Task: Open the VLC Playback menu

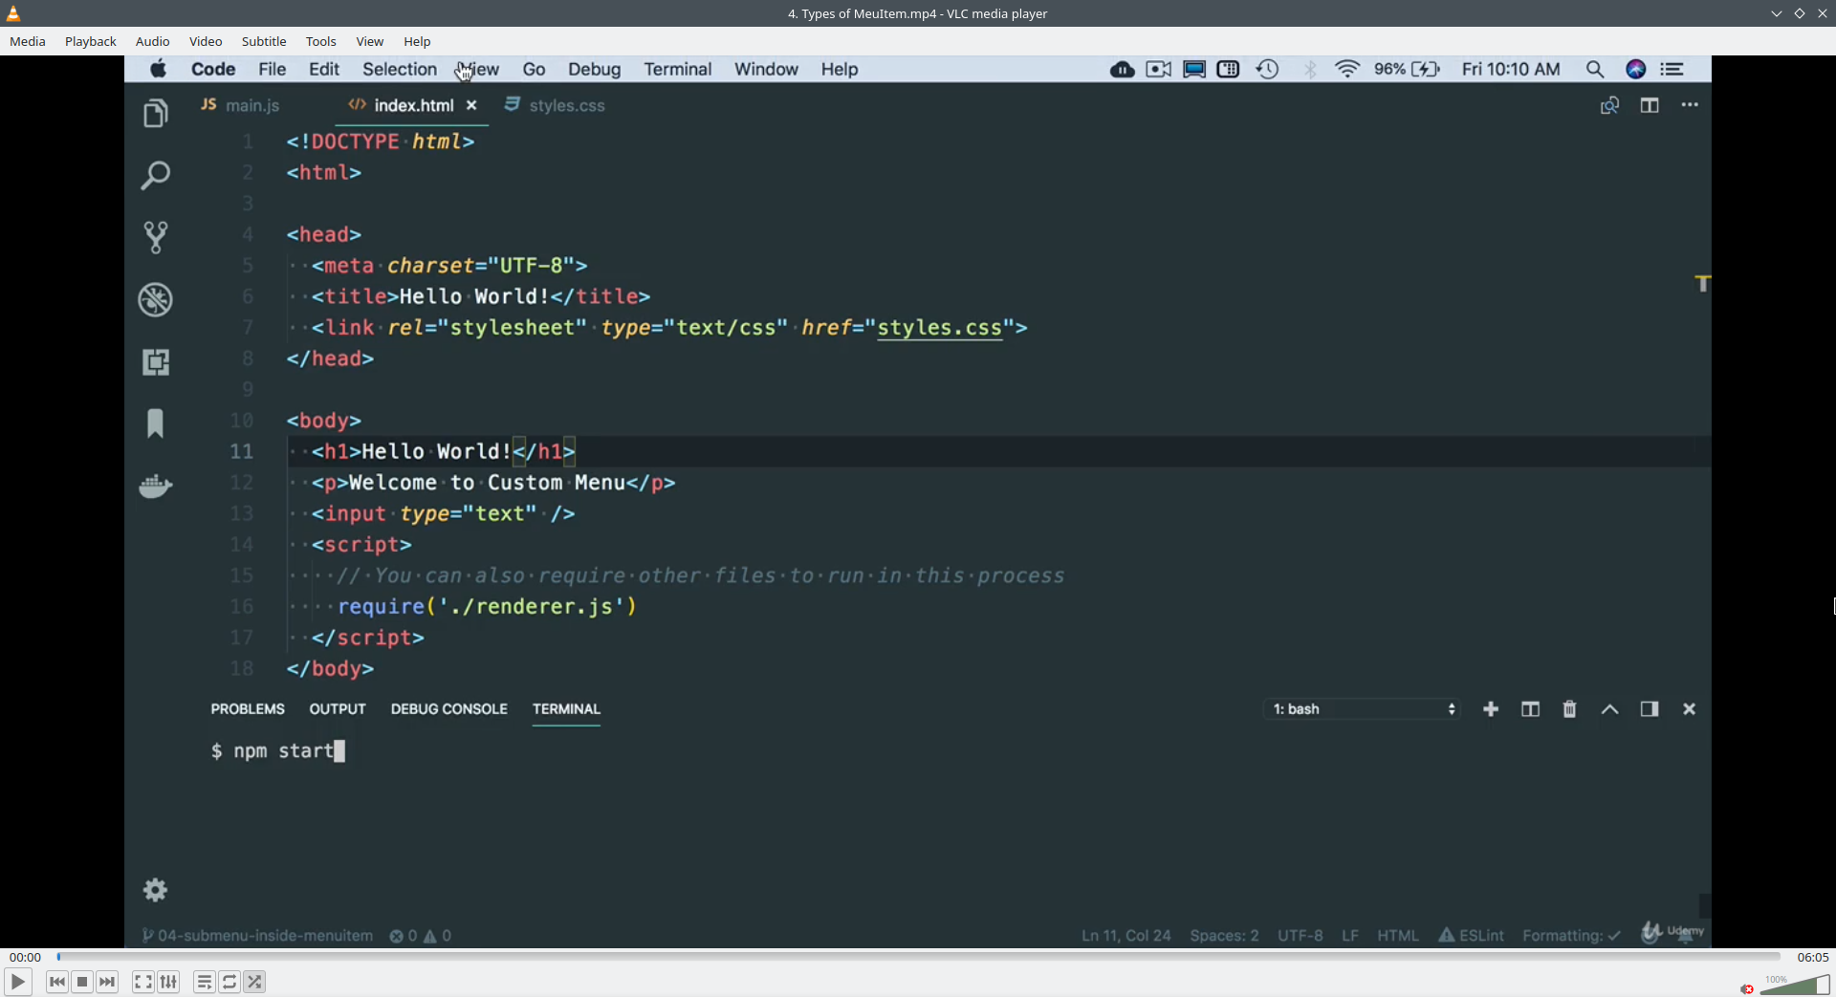Action: click(91, 41)
